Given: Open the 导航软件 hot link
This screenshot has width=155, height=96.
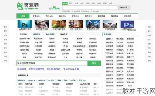Looking at the screenshot, I should tap(22, 69).
